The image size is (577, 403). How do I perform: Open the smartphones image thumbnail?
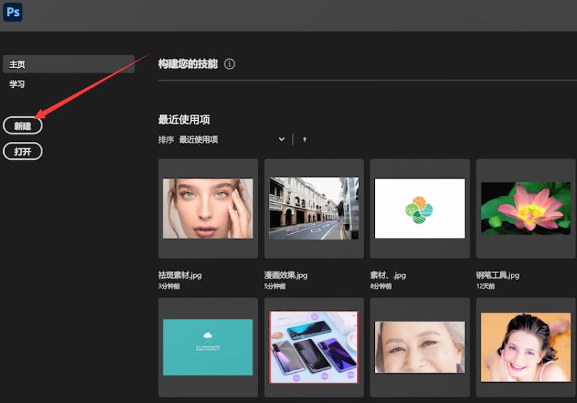click(314, 347)
